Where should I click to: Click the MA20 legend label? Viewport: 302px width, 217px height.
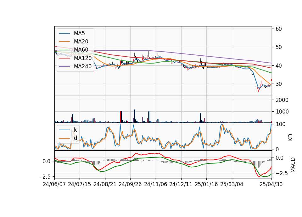[x=81, y=42]
